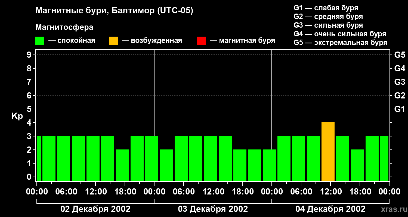This screenshot has height=217, width=408.
Task: Click the '12:00' time label above 02 Декабря
Action: (95, 192)
